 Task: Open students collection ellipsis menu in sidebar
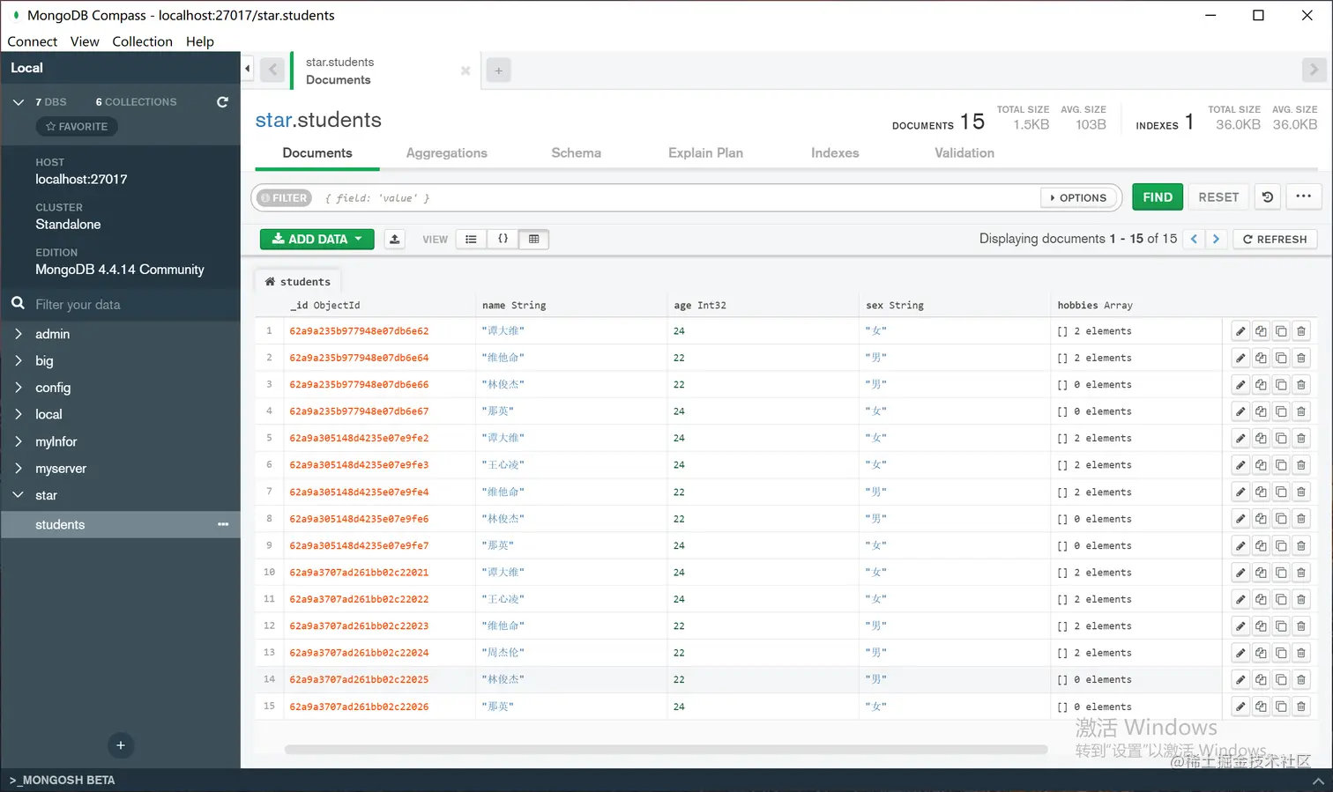tap(223, 524)
